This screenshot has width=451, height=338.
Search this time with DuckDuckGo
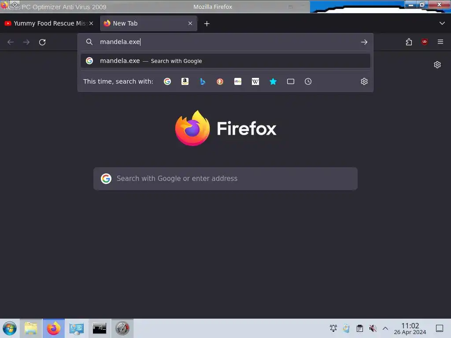(220, 81)
